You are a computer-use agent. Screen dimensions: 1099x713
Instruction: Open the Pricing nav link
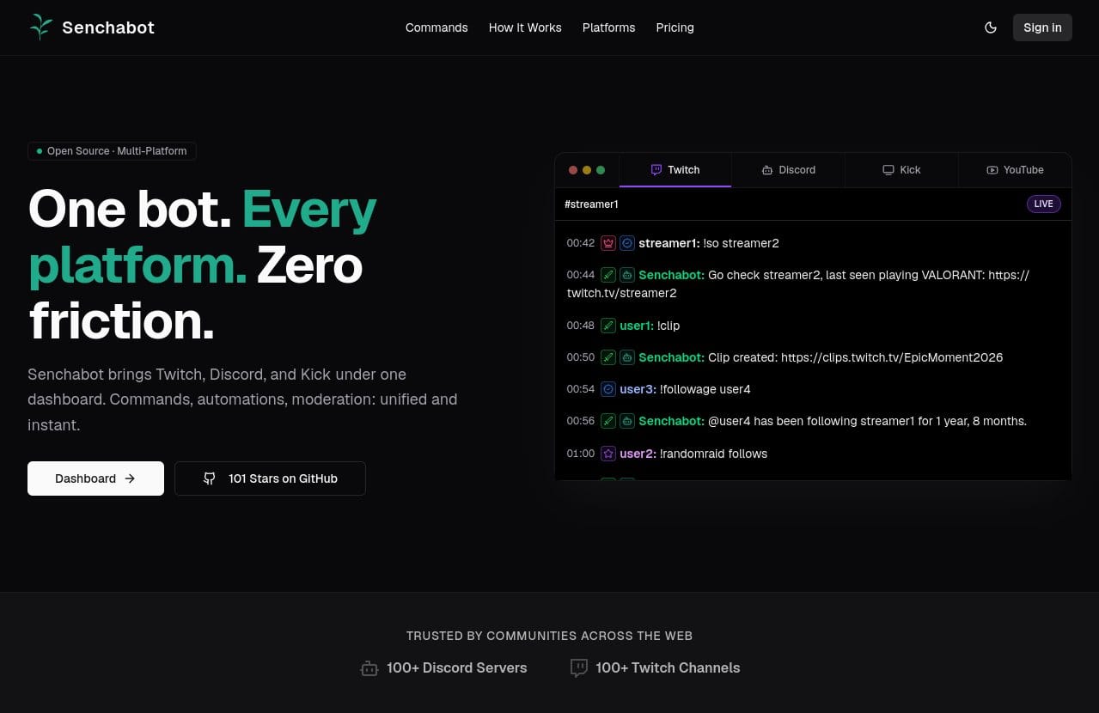[675, 27]
